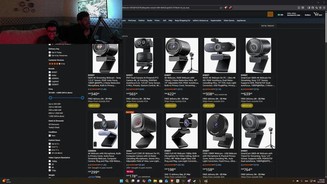The height and width of the screenshot is (184, 327).
Task: Check the UGREEN brand checkbox
Action: (x=50, y=78)
